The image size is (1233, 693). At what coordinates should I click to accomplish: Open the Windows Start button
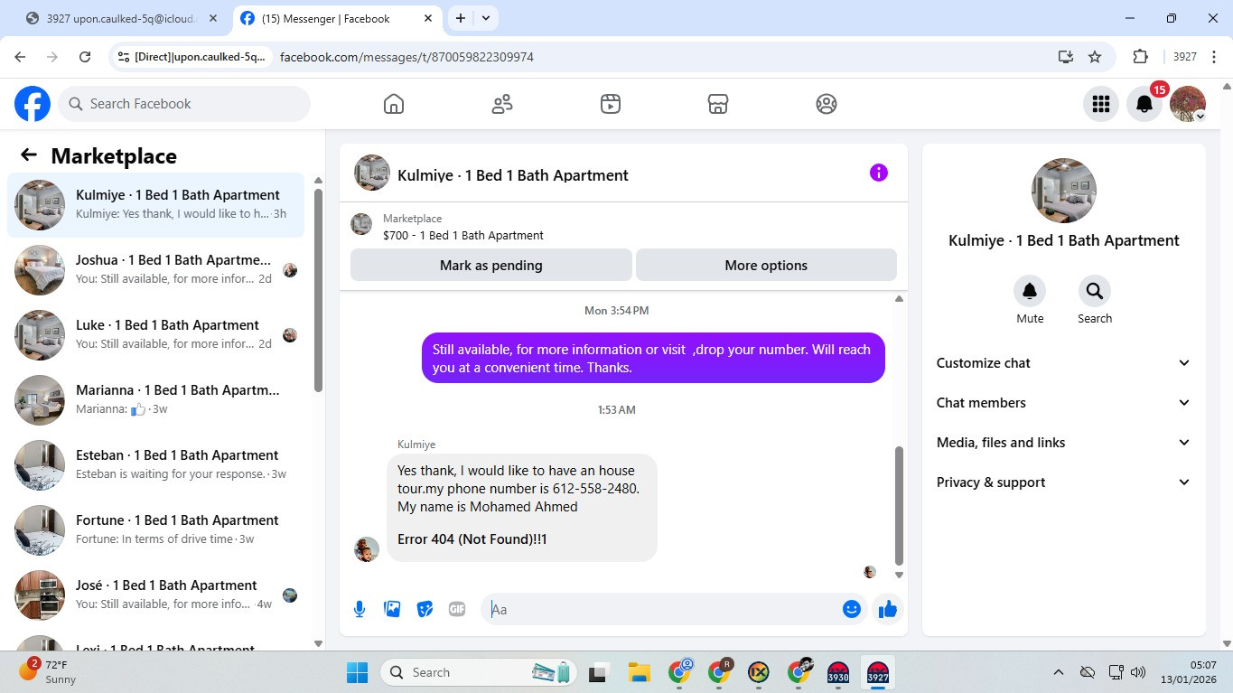[x=358, y=672]
